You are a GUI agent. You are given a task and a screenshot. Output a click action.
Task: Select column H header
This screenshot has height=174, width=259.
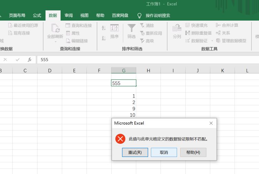pyautogui.click(x=148, y=70)
